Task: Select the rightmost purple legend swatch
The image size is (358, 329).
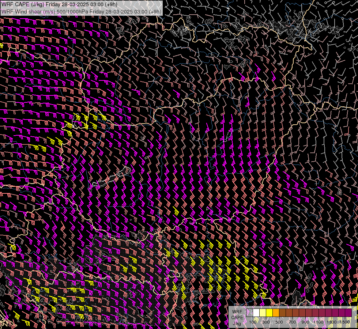Action: coord(348,313)
